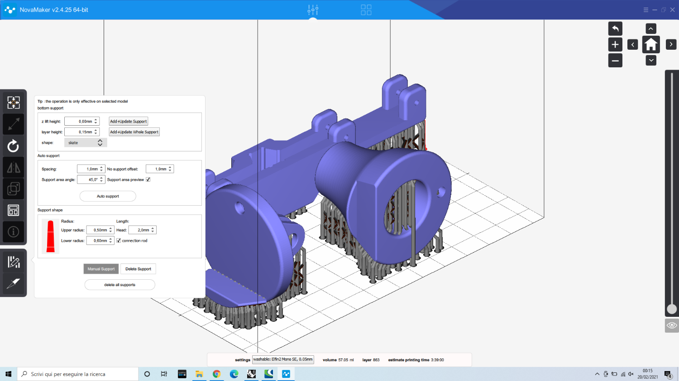Zoom in with the plus icon
This screenshot has width=679, height=381.
coord(615,45)
